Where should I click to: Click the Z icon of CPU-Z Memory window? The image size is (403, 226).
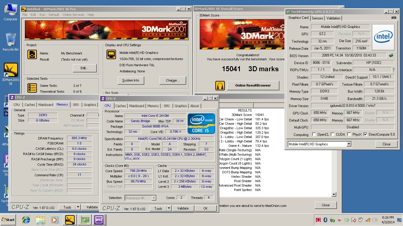[x=12, y=97]
